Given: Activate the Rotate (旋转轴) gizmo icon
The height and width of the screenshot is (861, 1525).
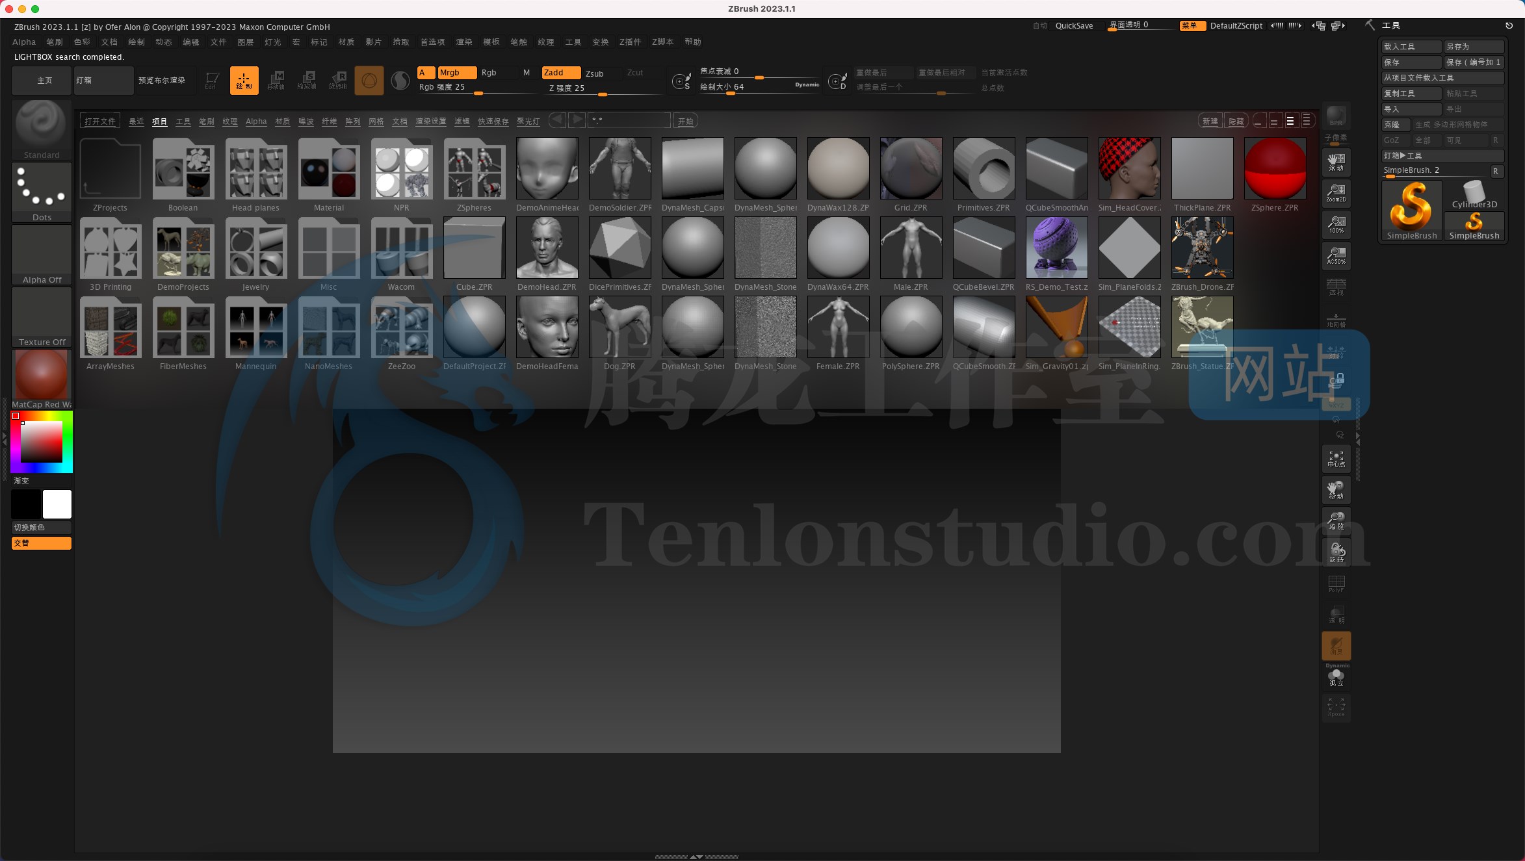Looking at the screenshot, I should tap(338, 81).
